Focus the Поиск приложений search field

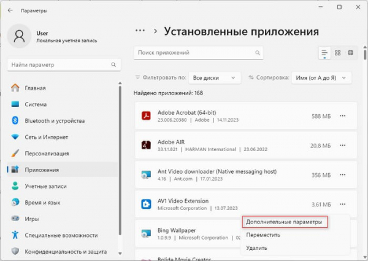pos(199,53)
